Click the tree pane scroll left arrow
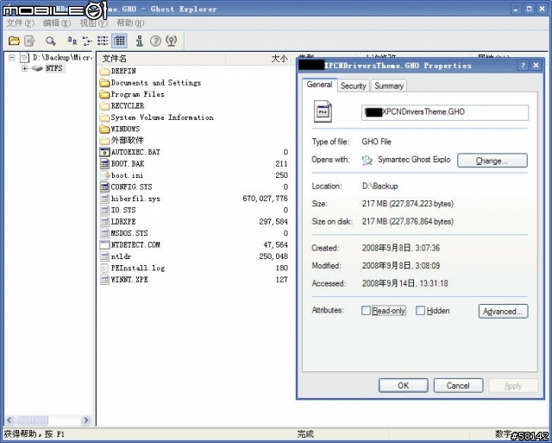The image size is (552, 443). pyautogui.click(x=9, y=420)
